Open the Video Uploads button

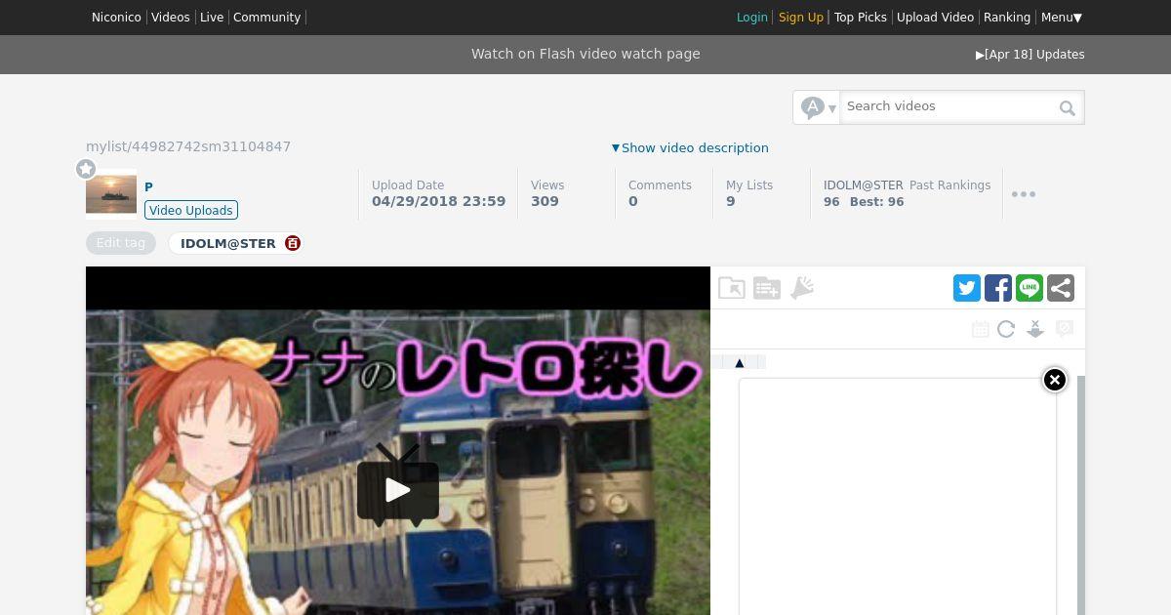coord(191,210)
